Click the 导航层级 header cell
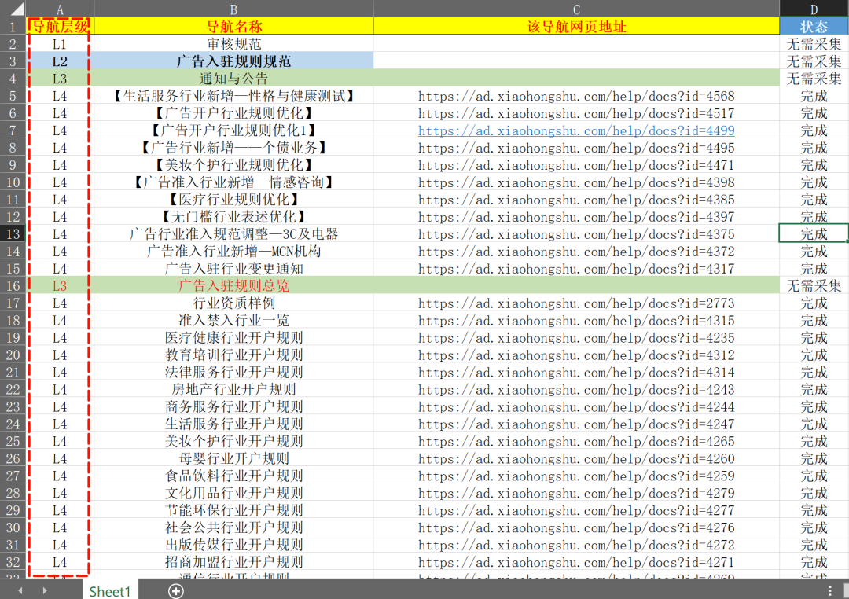Viewport: 849px width, 599px height. pyautogui.click(x=60, y=26)
